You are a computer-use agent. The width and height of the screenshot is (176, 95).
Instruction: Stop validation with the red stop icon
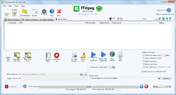(x=57, y=55)
